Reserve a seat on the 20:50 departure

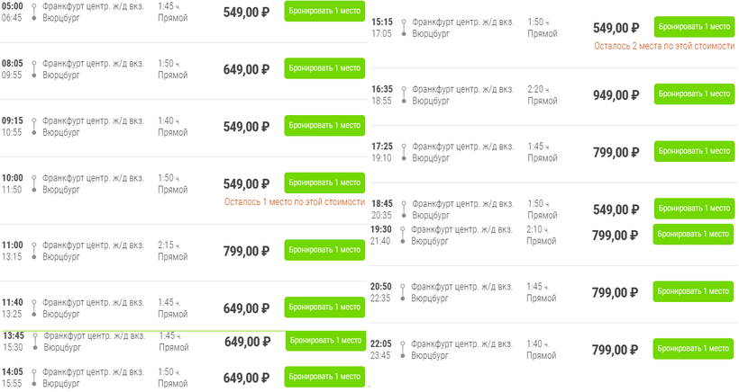(x=693, y=291)
